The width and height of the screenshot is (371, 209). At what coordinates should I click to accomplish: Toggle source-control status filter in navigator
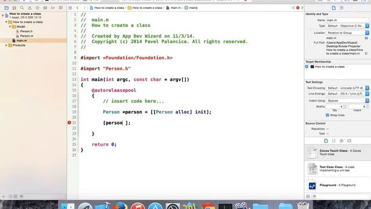coord(16,196)
